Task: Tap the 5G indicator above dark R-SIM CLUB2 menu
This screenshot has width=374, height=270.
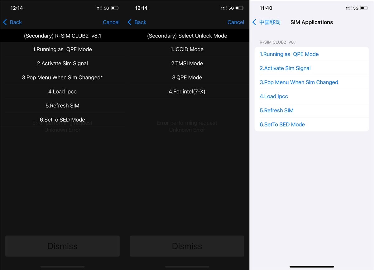Action: coord(106,8)
